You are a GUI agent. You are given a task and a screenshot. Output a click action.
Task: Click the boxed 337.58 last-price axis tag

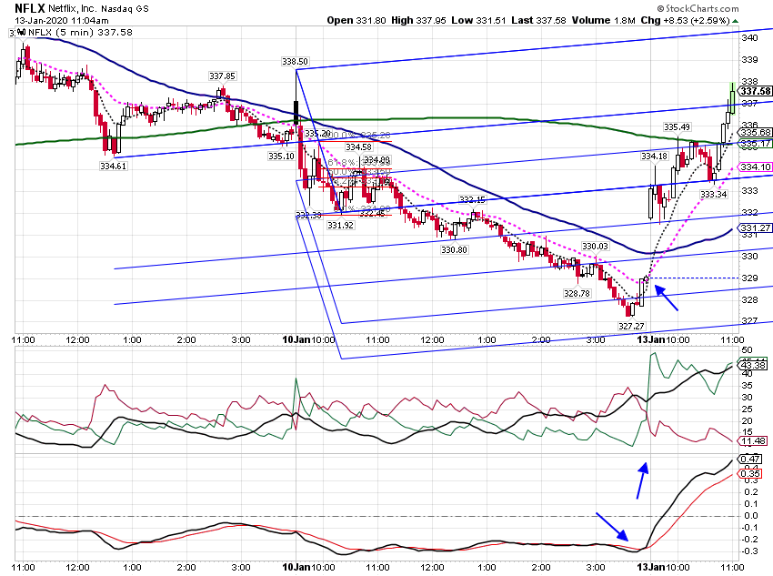(755, 91)
